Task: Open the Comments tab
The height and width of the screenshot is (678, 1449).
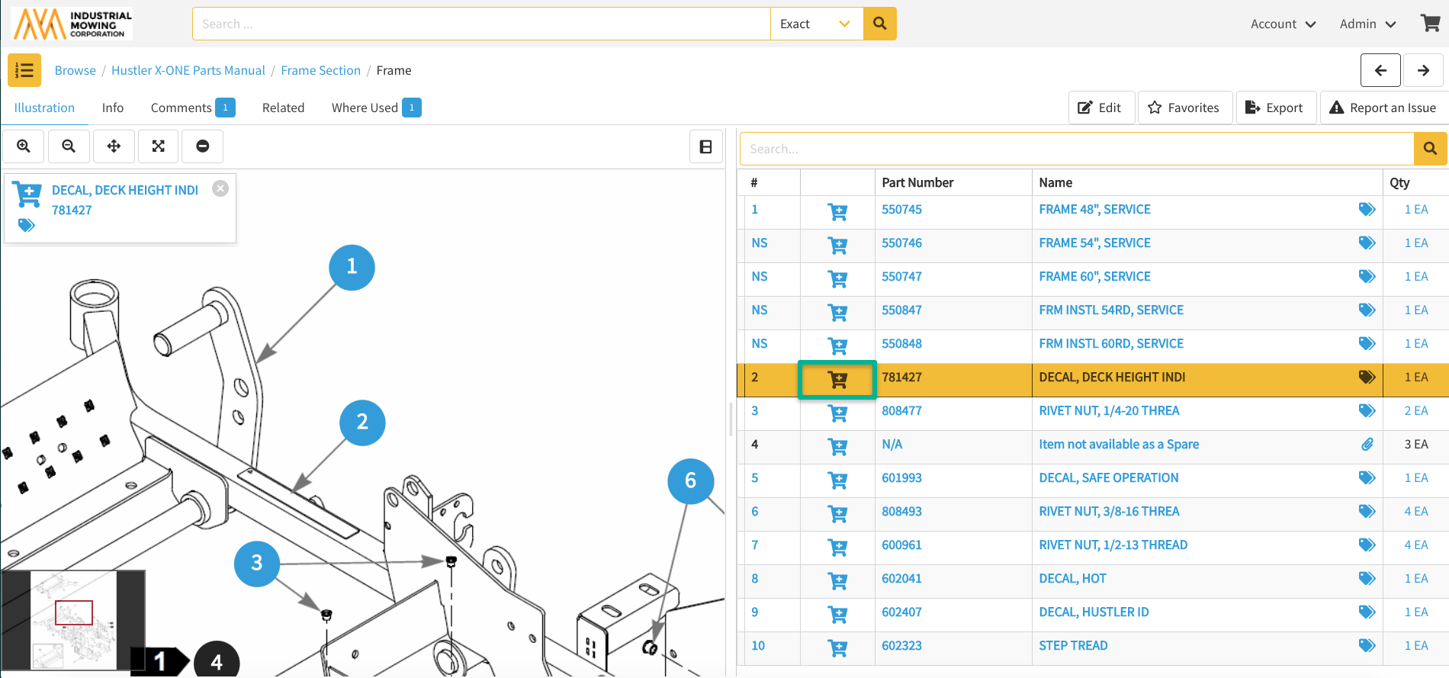Action: pyautogui.click(x=192, y=108)
